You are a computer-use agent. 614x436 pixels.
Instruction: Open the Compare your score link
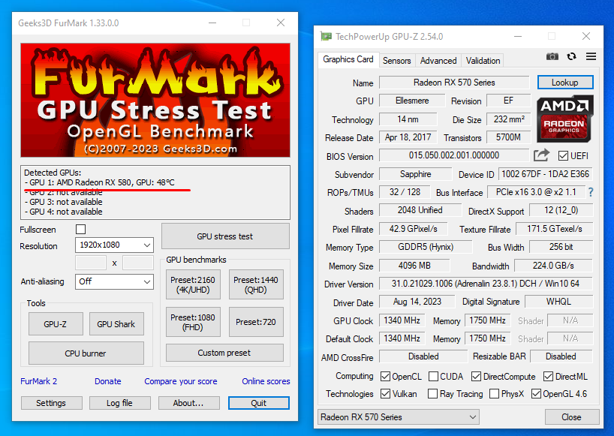180,381
